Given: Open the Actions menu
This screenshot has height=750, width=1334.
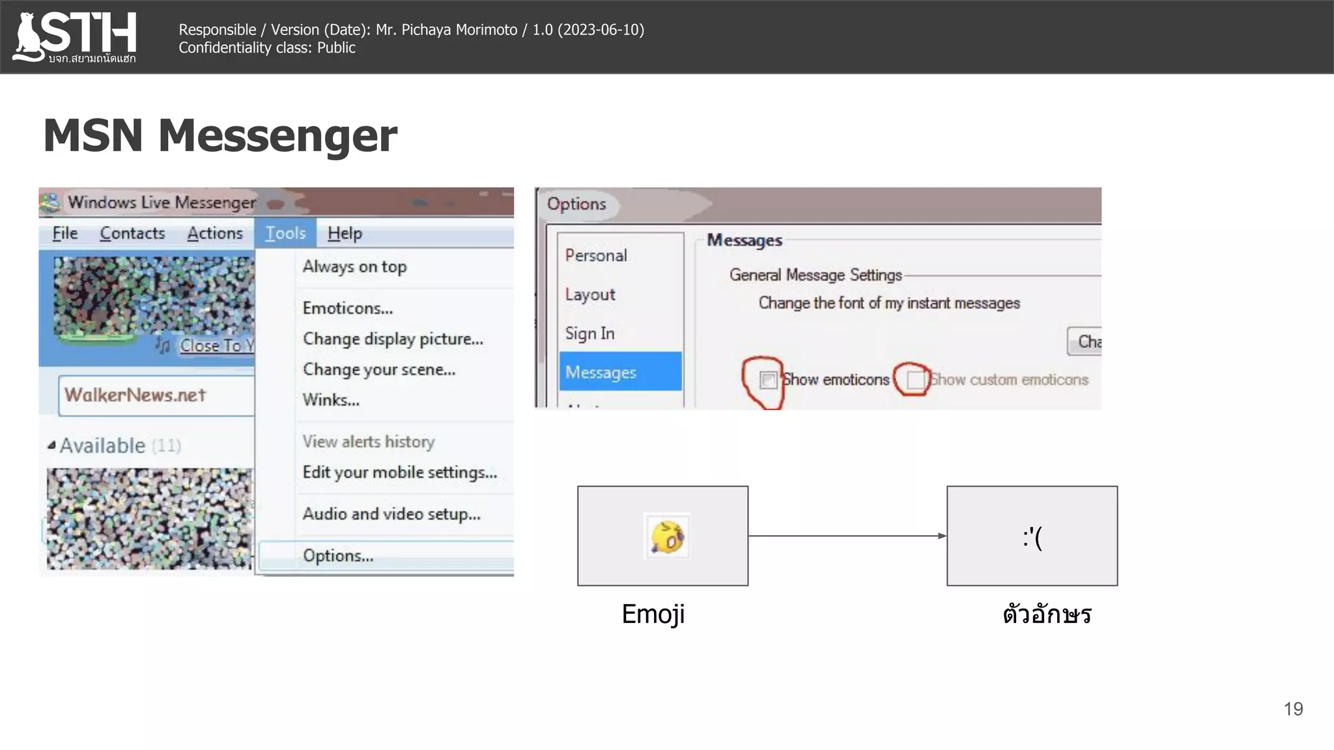Looking at the screenshot, I should (x=215, y=233).
